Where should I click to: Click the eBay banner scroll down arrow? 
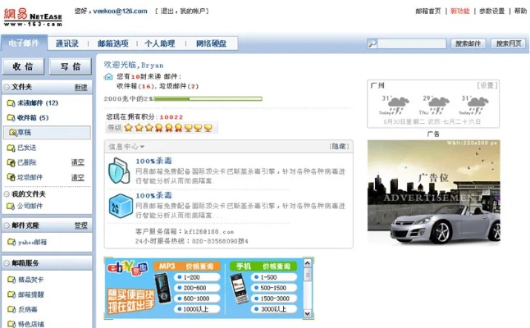307,313
